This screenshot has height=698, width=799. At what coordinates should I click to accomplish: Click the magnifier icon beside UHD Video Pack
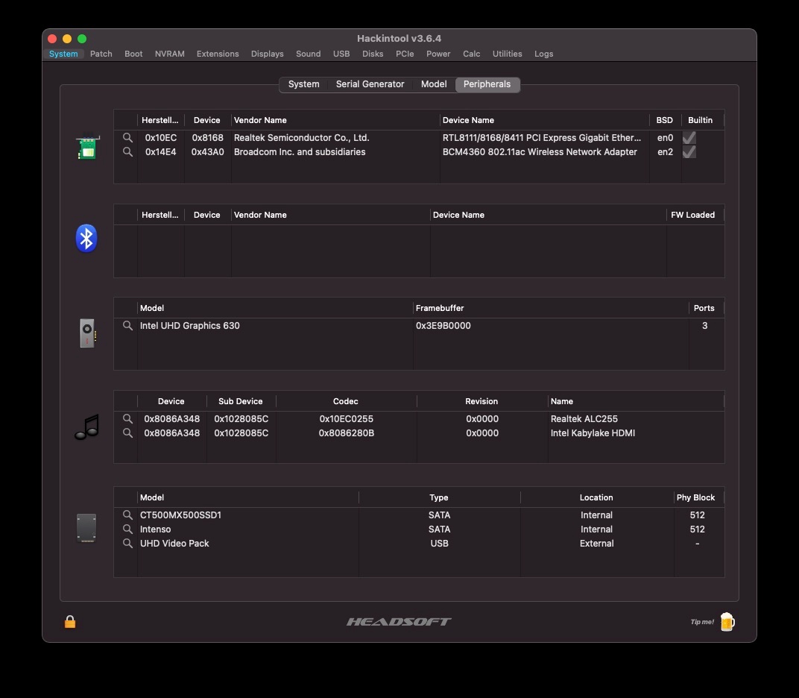[127, 544]
